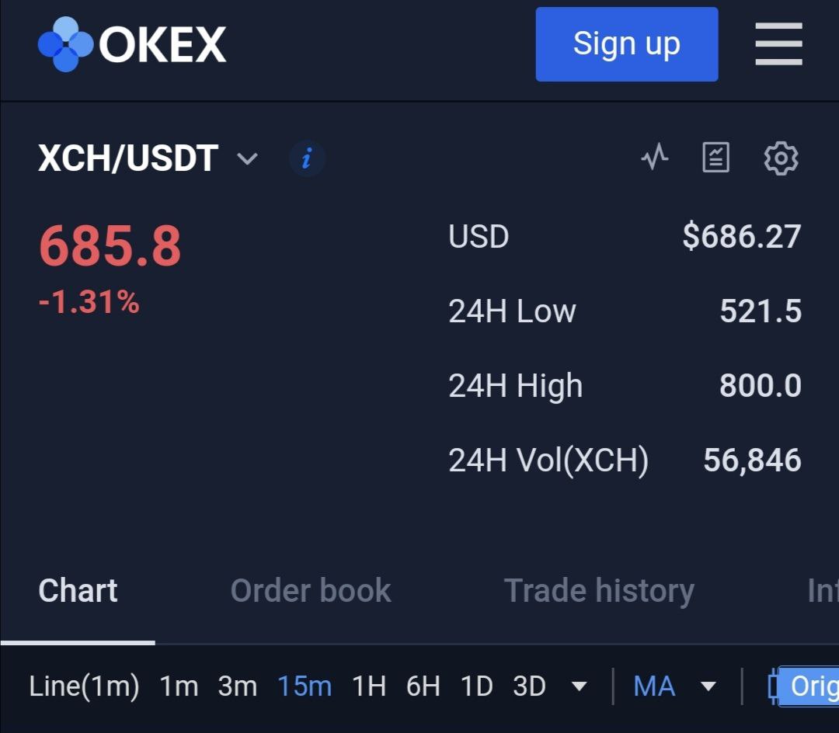Click the OKEX logo

(x=132, y=44)
